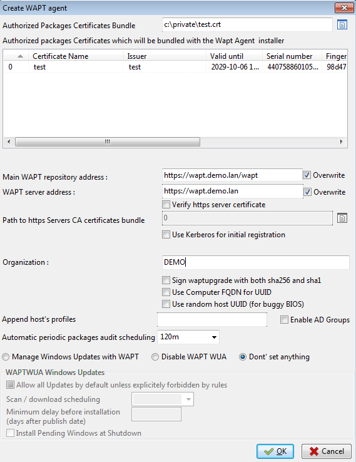Check Use Computer FQDN for UUID
The height and width of the screenshot is (462, 356).
(x=166, y=292)
